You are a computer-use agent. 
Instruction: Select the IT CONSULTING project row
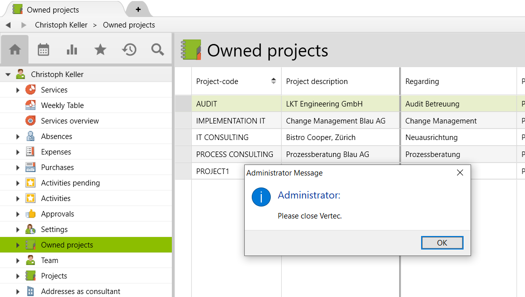(x=222, y=137)
